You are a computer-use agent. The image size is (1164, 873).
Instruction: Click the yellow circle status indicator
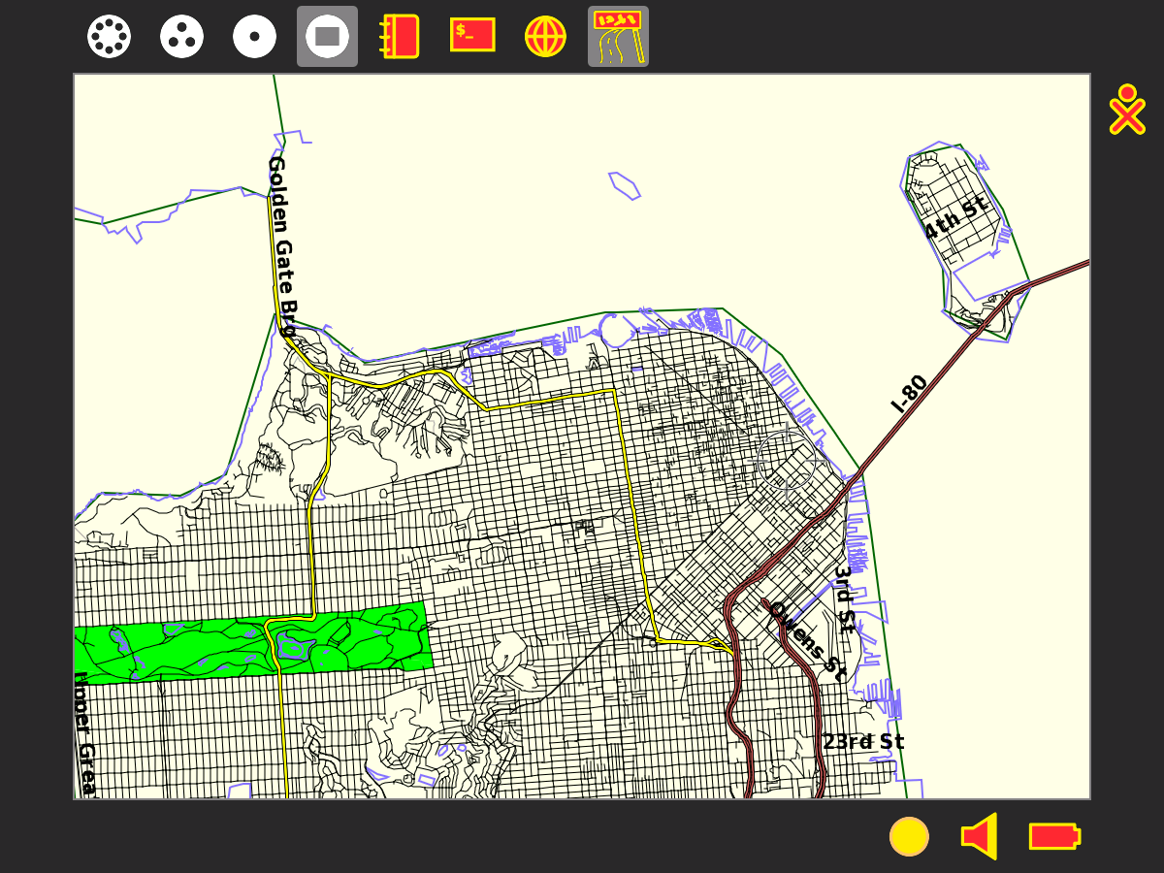(909, 836)
